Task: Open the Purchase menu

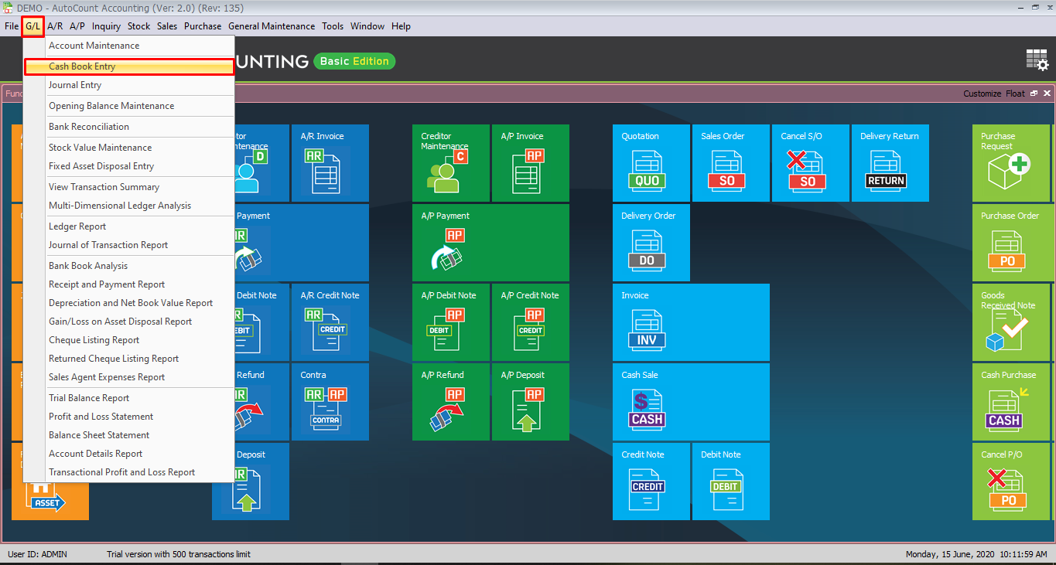Action: click(x=203, y=26)
